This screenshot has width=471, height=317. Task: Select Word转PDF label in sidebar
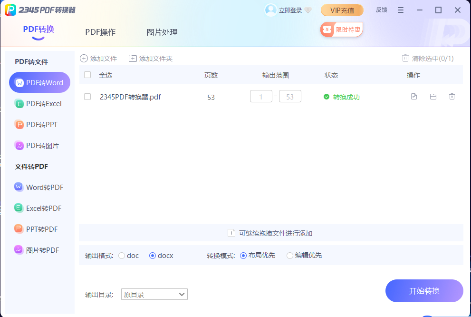[45, 188]
